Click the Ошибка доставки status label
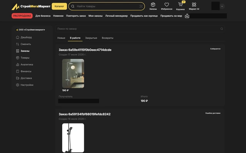Screen dimensions: 246x153 tap(213, 113)
